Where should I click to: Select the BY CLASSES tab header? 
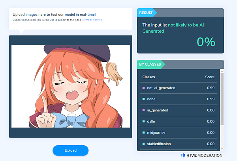point(151,64)
